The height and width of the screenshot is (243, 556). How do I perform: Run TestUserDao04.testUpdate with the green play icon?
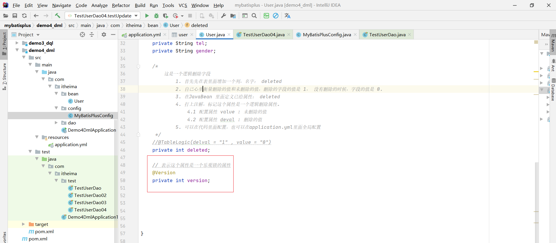(x=147, y=16)
